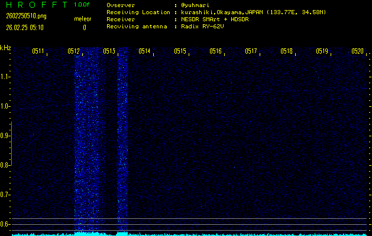Click the Ovserver label
This screenshot has width=372, height=236.
pos(121,5)
